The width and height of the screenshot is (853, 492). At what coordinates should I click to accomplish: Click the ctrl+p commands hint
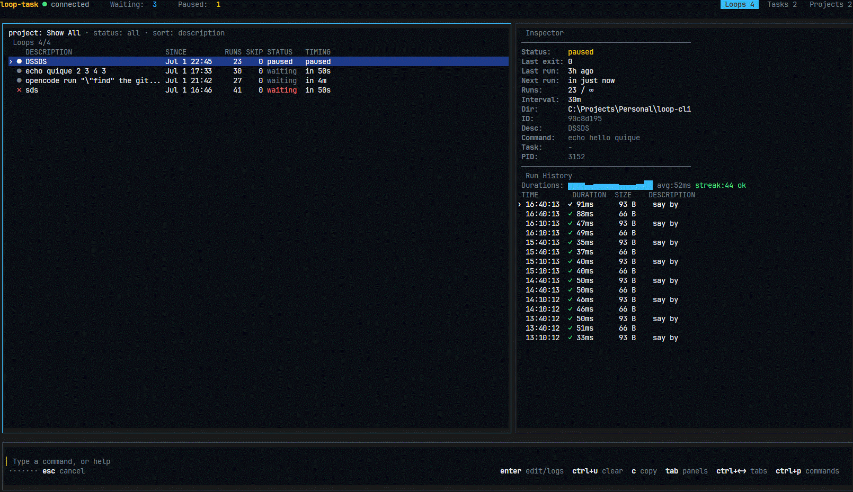point(807,471)
